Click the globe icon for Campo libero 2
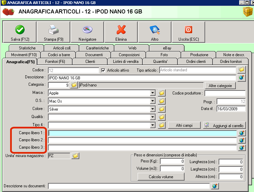Screen dimensions: 254x192 (242, 140)
